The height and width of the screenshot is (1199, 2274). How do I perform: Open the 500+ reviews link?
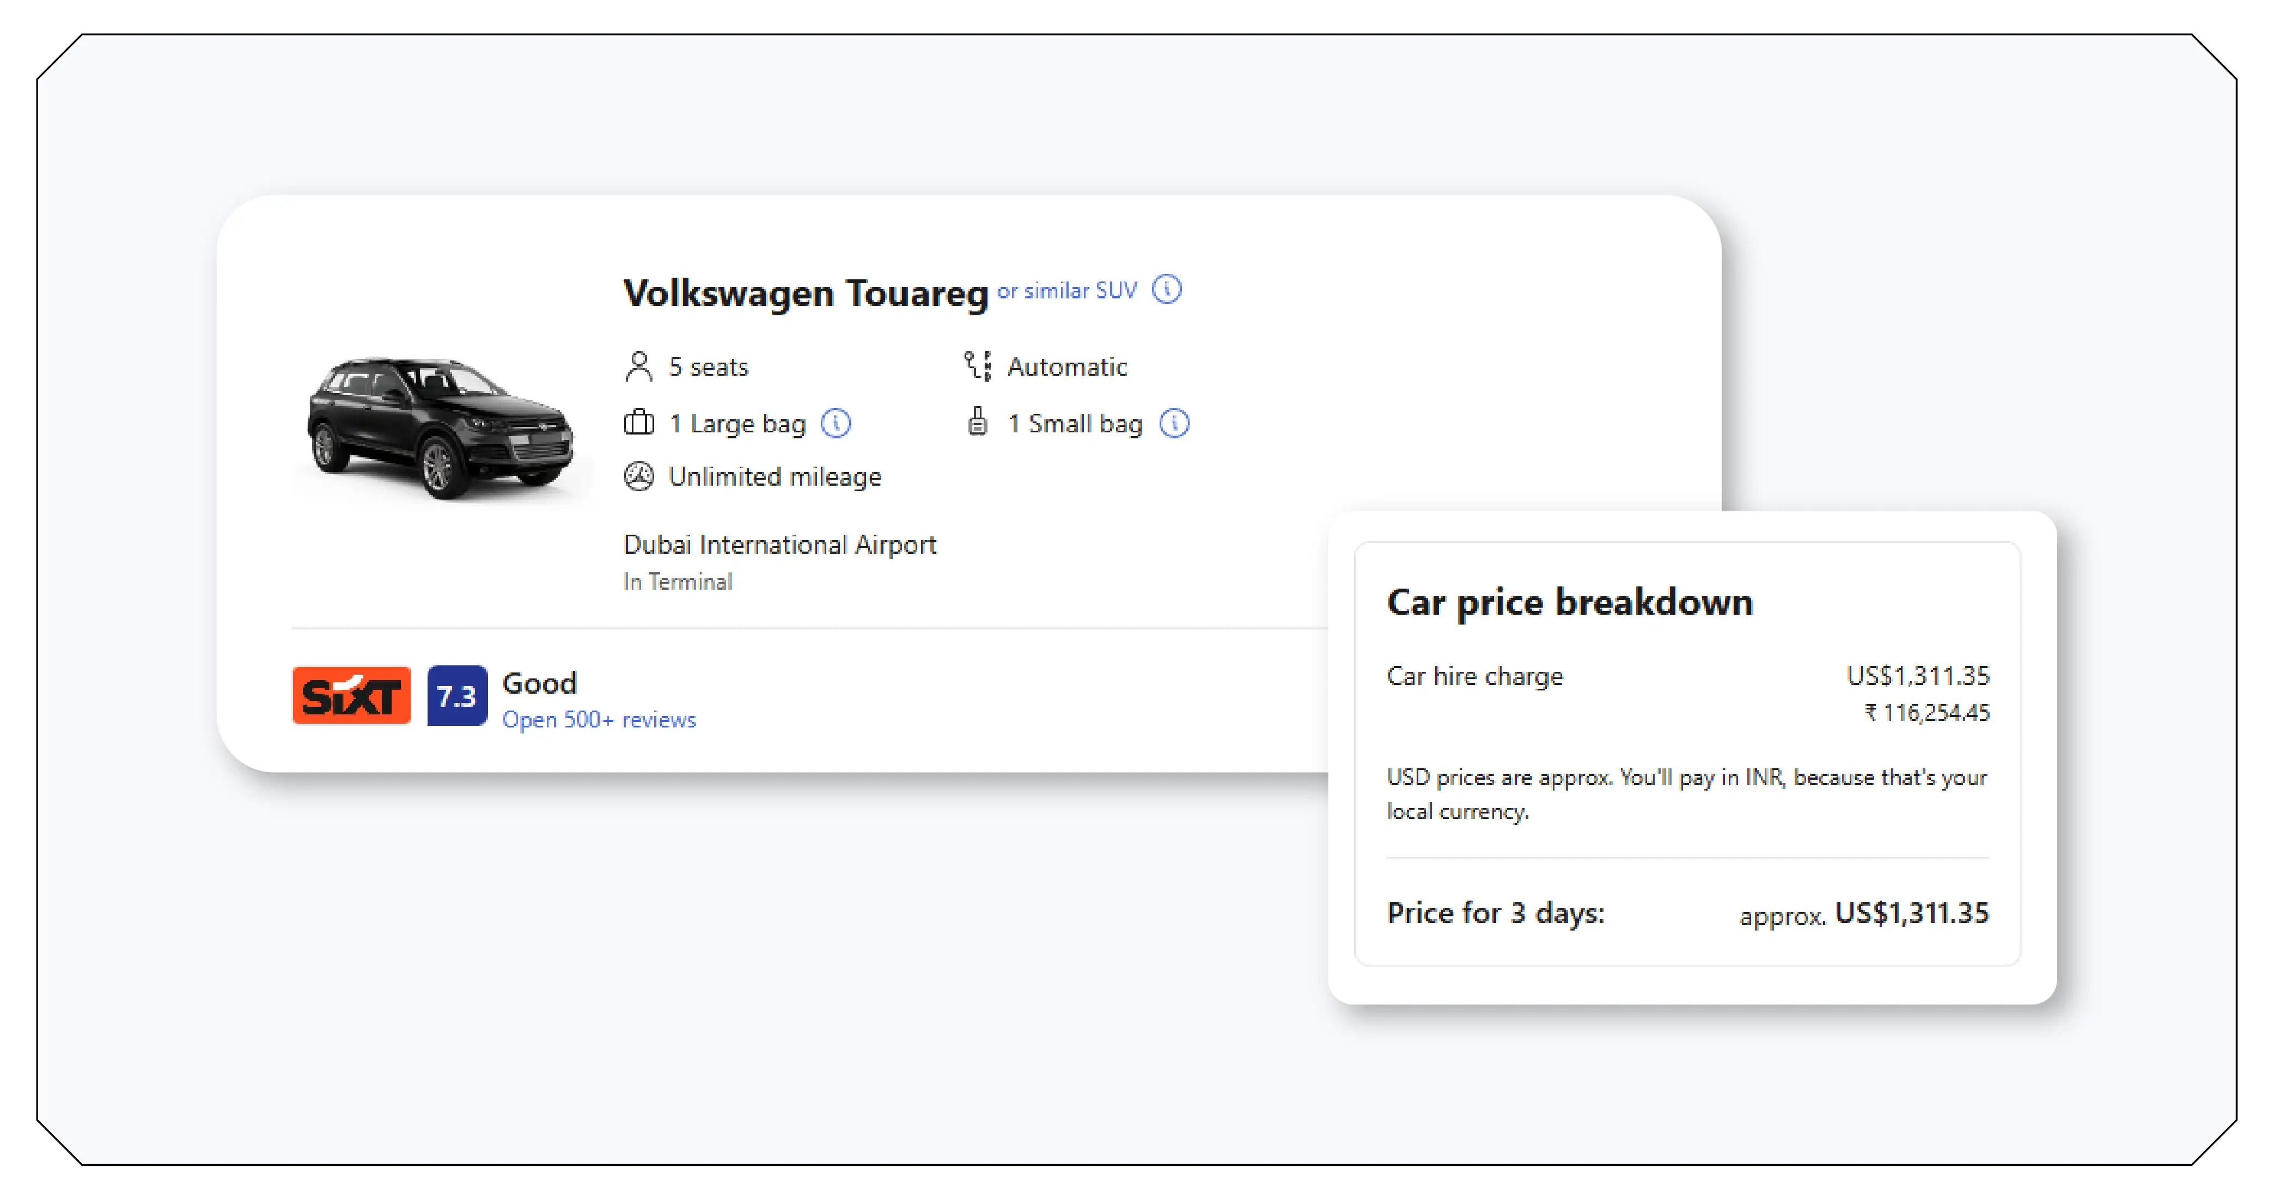(x=599, y=720)
